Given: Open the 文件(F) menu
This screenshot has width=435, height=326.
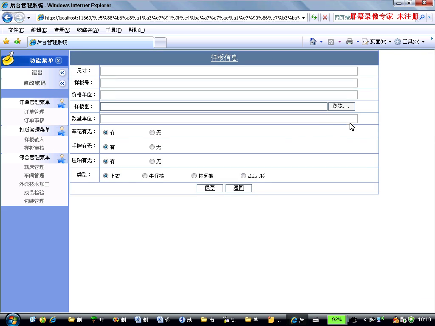Looking at the screenshot, I should click(16, 30).
